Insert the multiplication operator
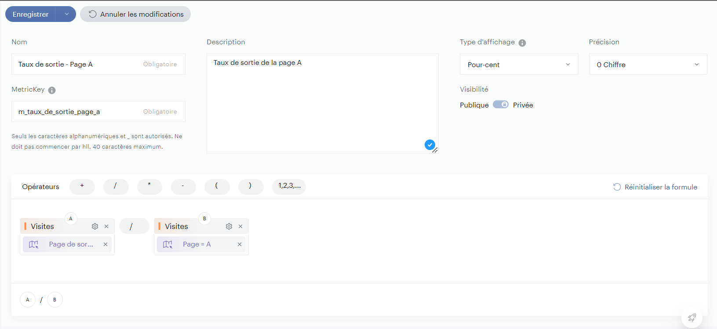 (x=149, y=186)
